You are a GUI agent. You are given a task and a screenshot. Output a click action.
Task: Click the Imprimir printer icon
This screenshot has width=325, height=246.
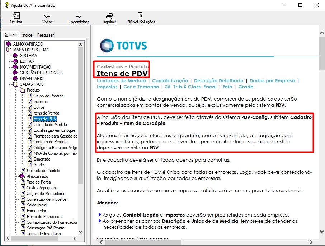coord(110,15)
